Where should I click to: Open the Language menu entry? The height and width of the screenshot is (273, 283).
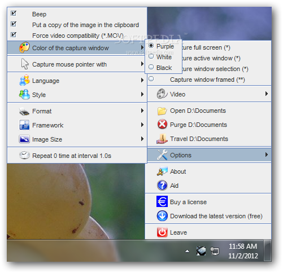[x=77, y=81]
